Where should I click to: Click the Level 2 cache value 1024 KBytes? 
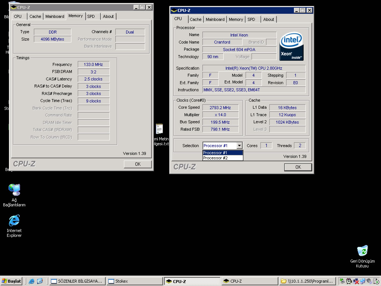click(x=288, y=122)
